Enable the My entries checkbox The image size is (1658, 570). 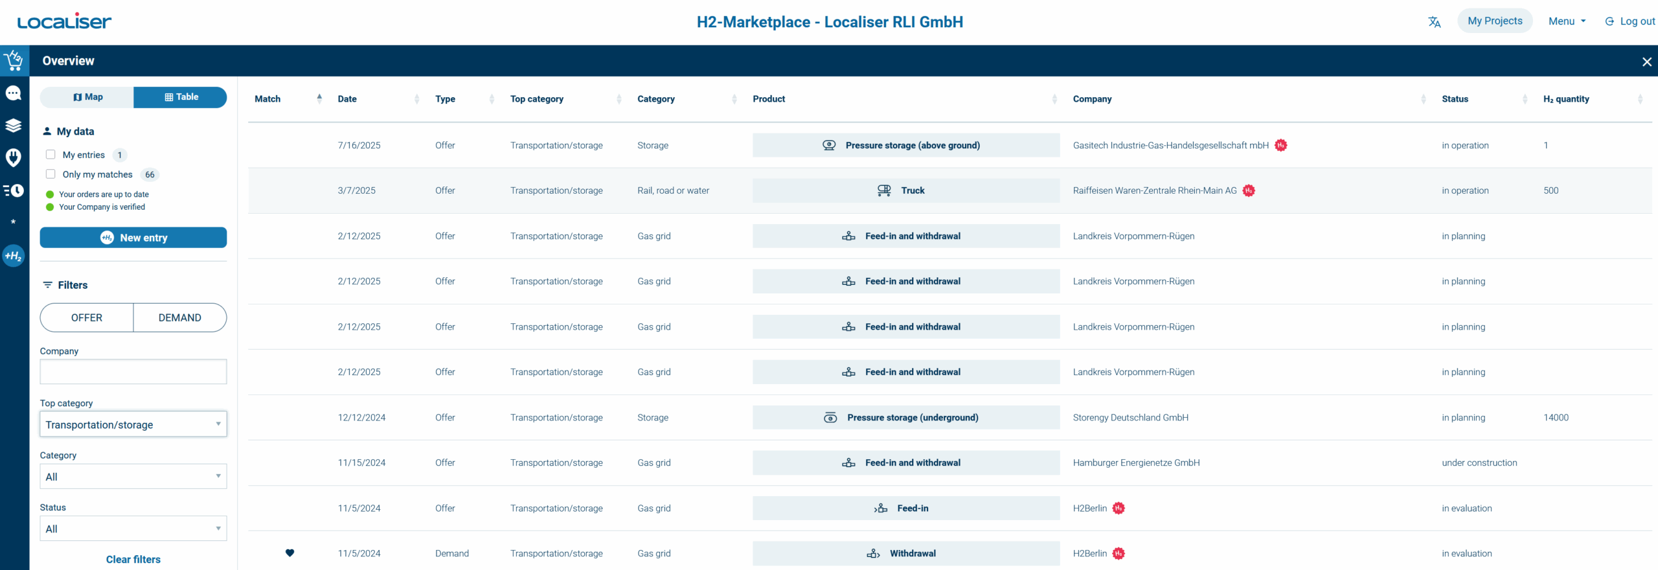click(x=51, y=155)
